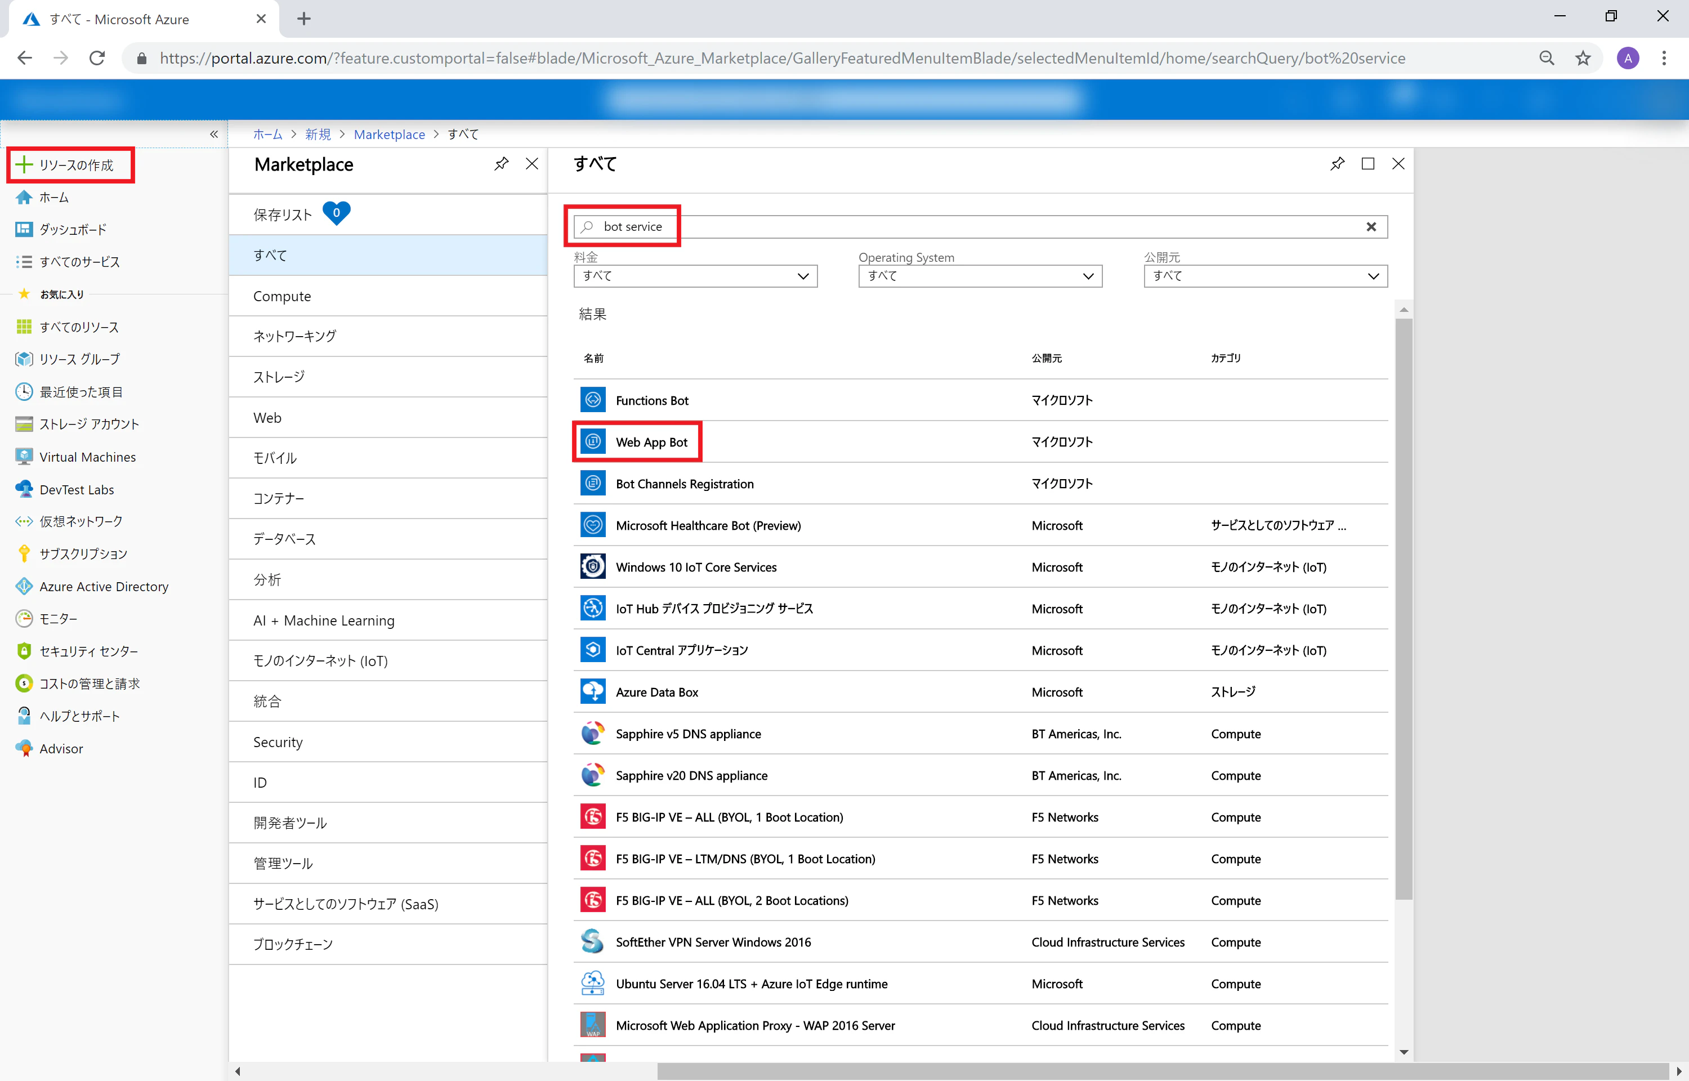
Task: Go to the Marketplace breadcrumb link
Action: (388, 134)
